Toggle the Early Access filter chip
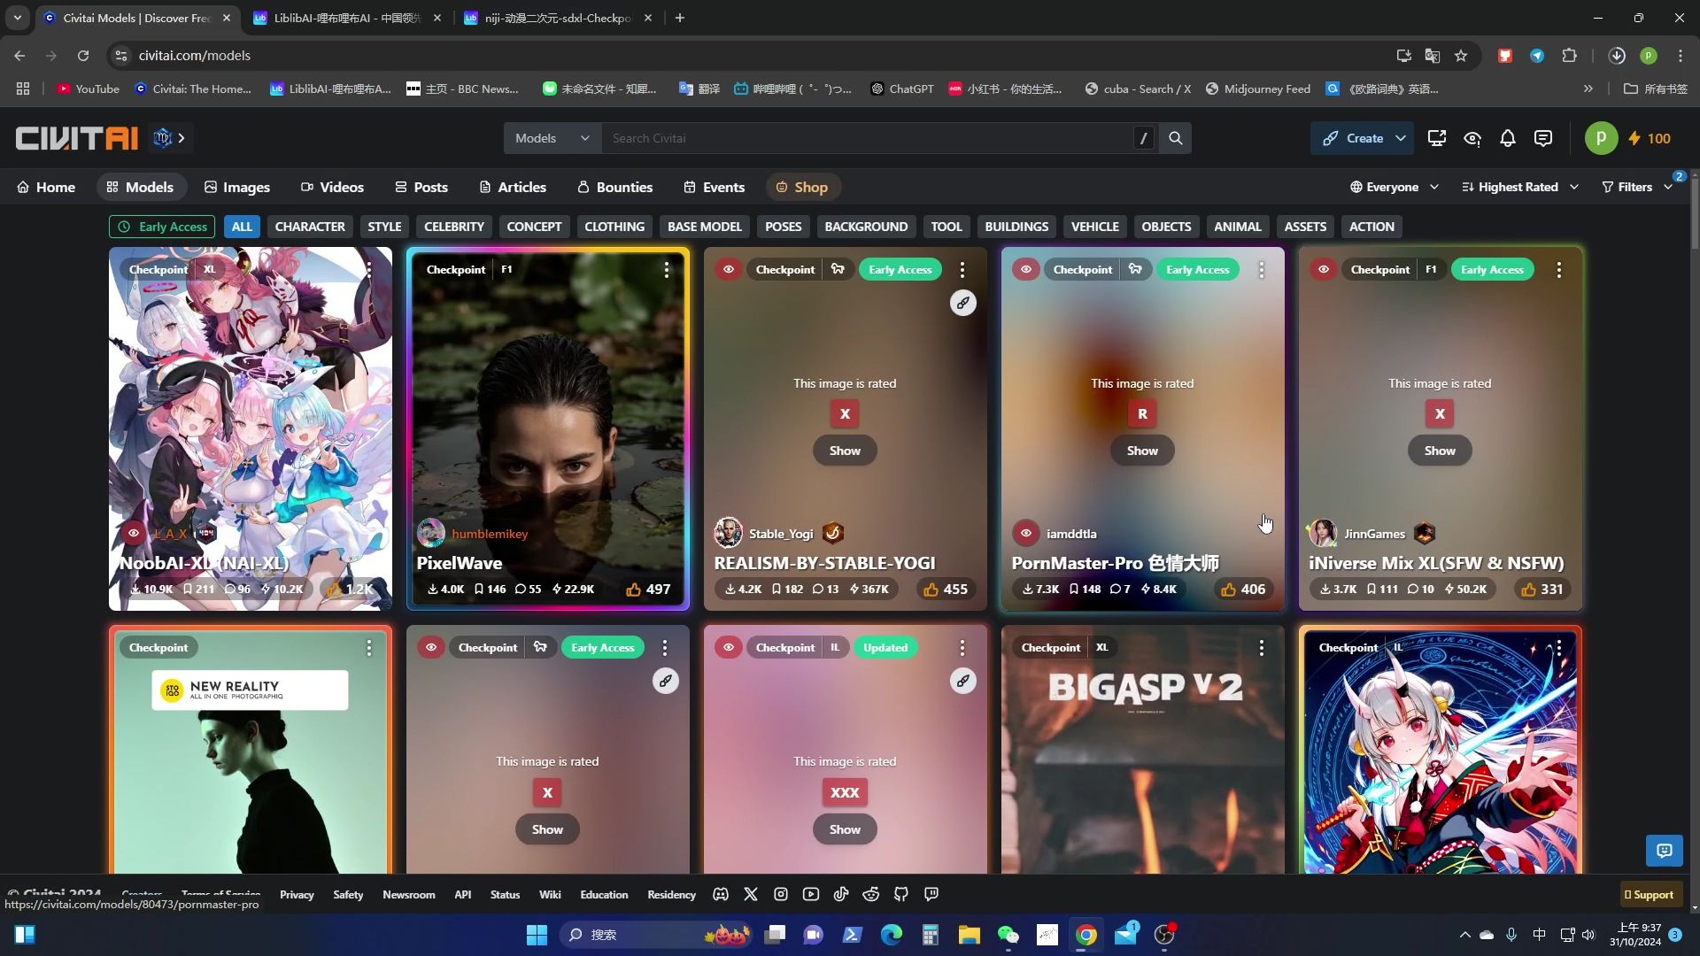This screenshot has width=1700, height=956. (x=162, y=227)
